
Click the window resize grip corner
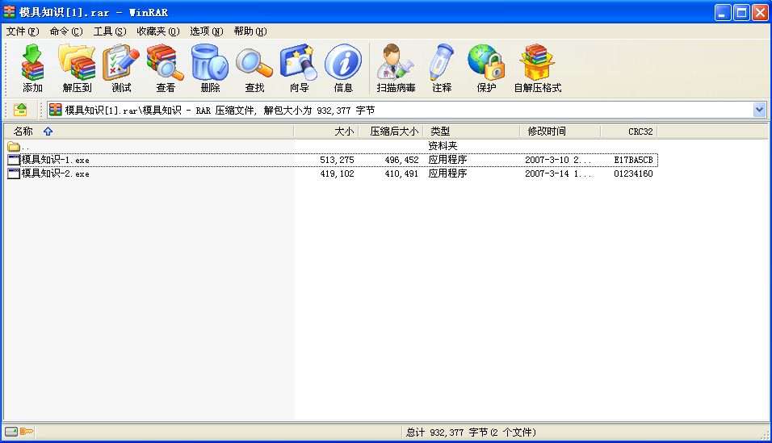765,433
